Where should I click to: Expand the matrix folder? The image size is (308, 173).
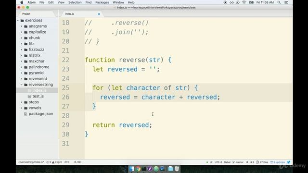(x=21, y=56)
